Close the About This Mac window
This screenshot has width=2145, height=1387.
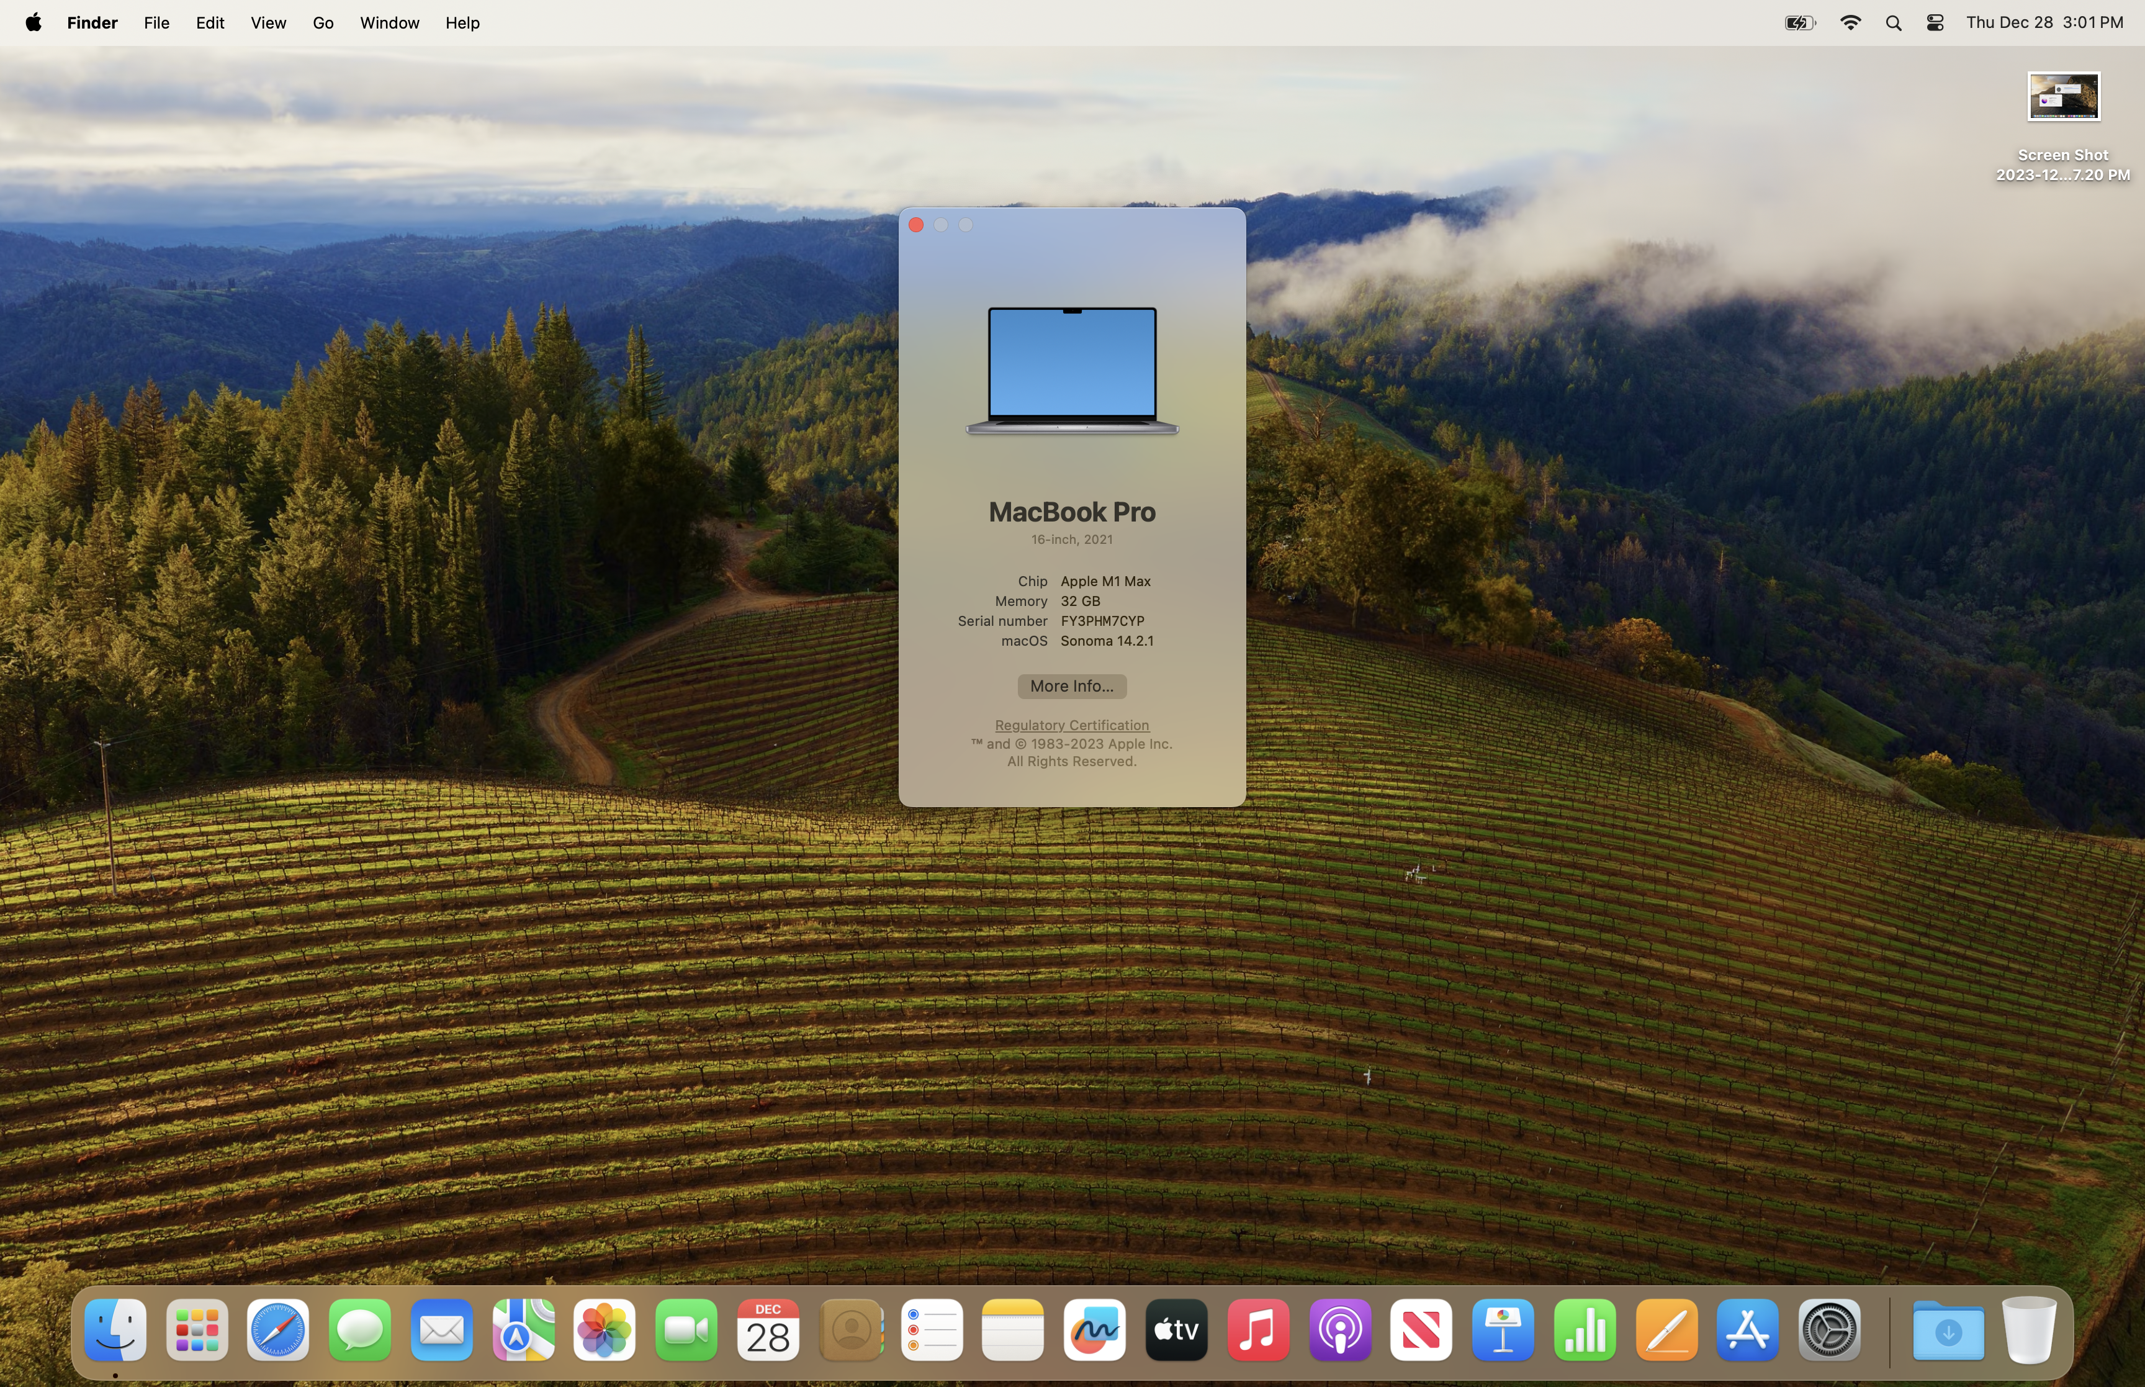click(x=915, y=225)
